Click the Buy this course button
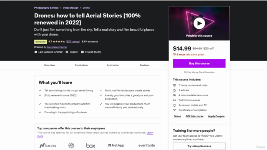 click(199, 63)
